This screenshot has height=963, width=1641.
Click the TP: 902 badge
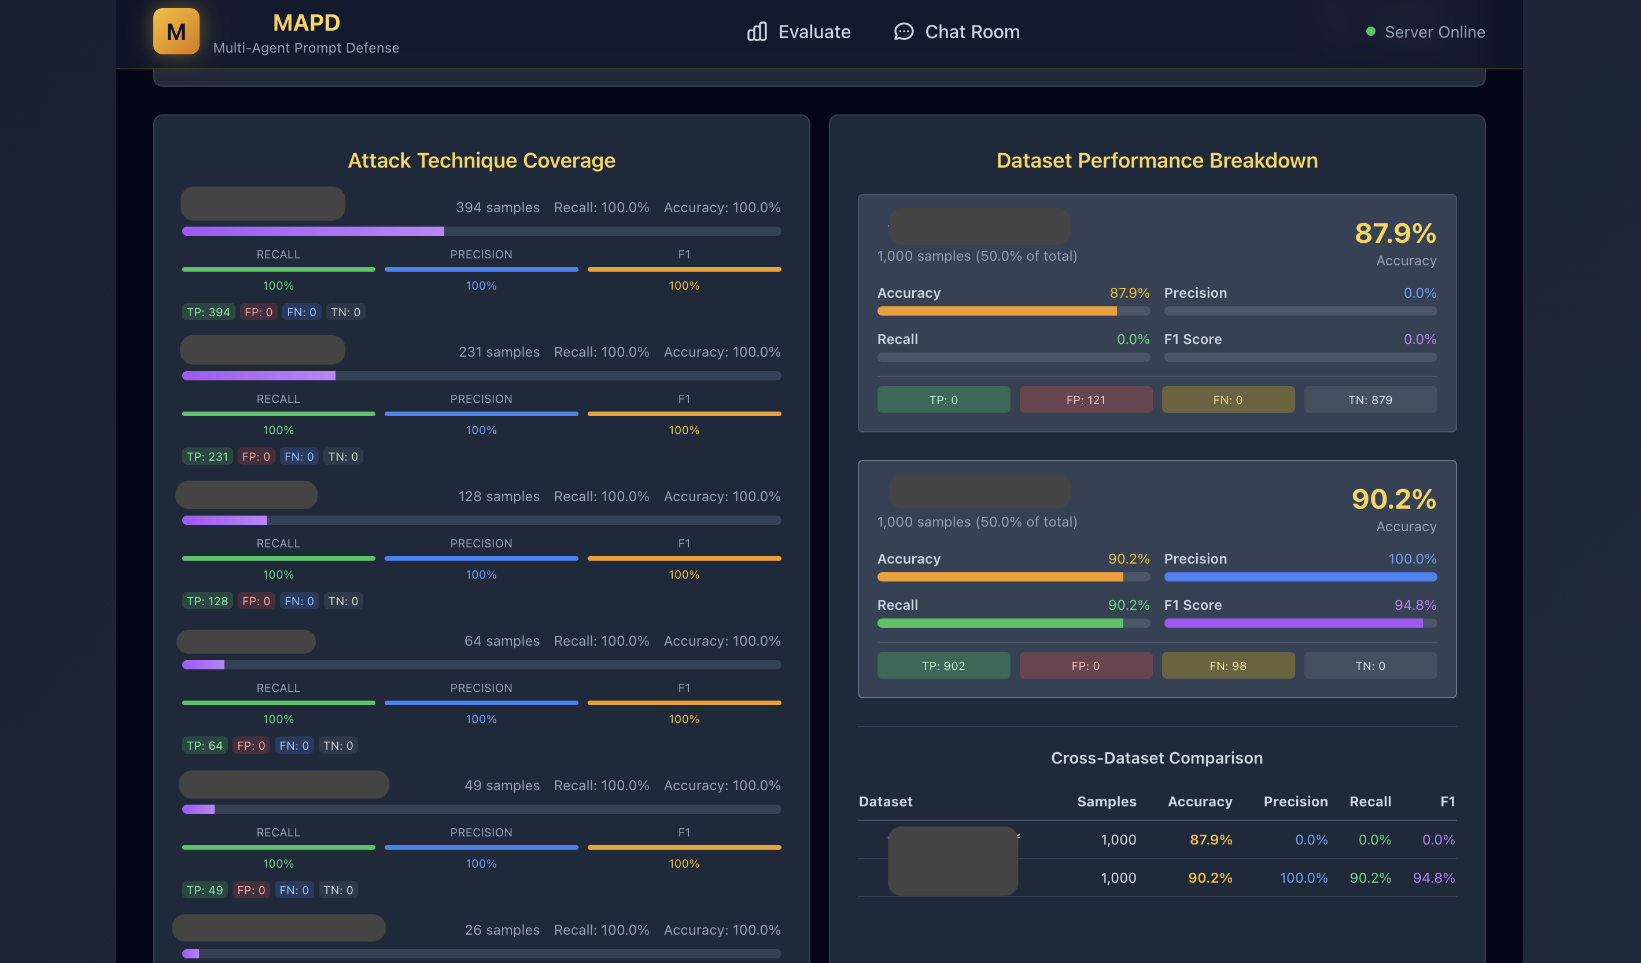click(943, 665)
